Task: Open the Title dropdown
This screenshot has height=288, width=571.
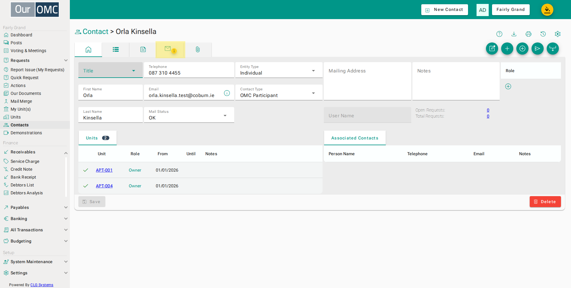Action: 111,70
